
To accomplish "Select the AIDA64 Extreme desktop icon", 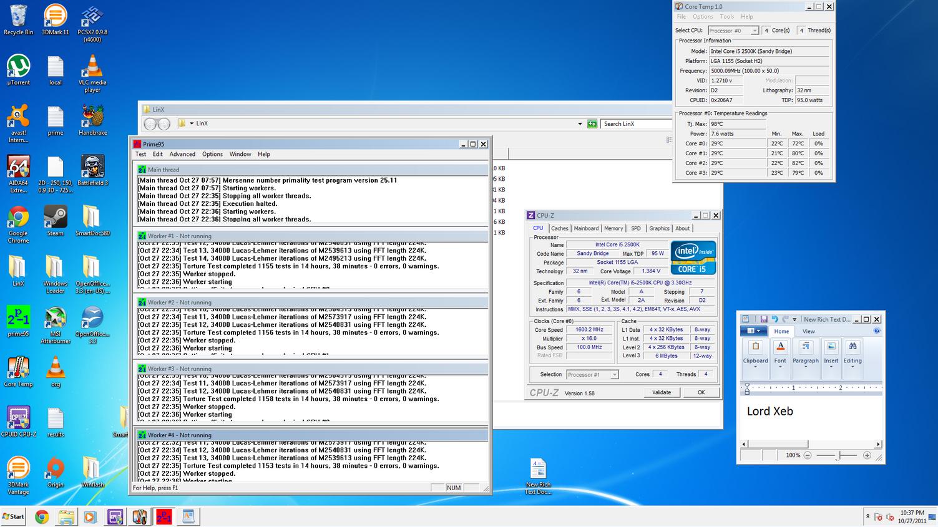I will click(19, 174).
